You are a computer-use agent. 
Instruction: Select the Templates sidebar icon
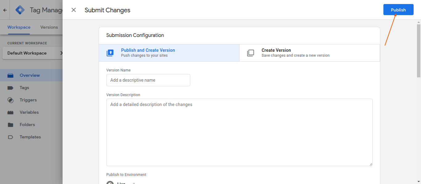point(11,137)
